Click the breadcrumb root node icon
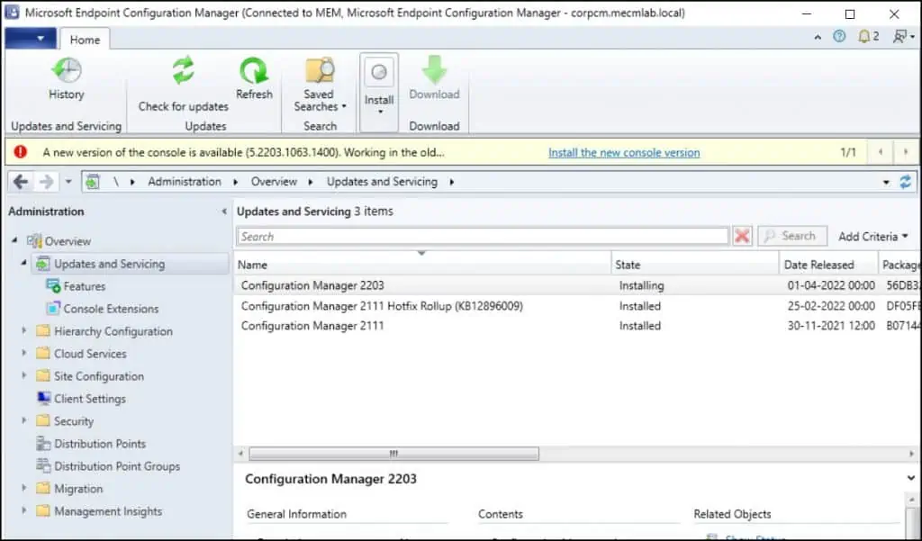922x541 pixels. (93, 182)
